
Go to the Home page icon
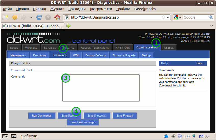[57, 17]
